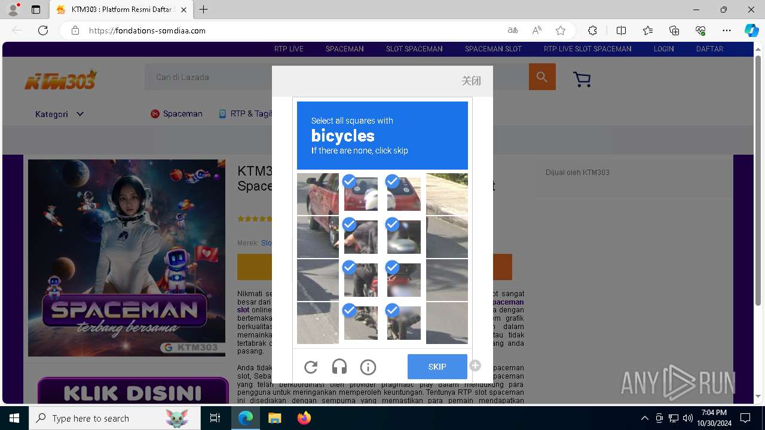Open Task View on taskbar

(x=215, y=418)
